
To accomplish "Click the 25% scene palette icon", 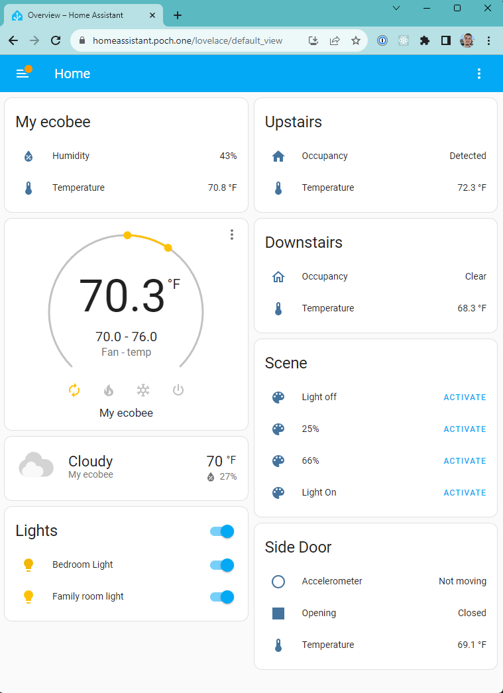I will pos(278,429).
